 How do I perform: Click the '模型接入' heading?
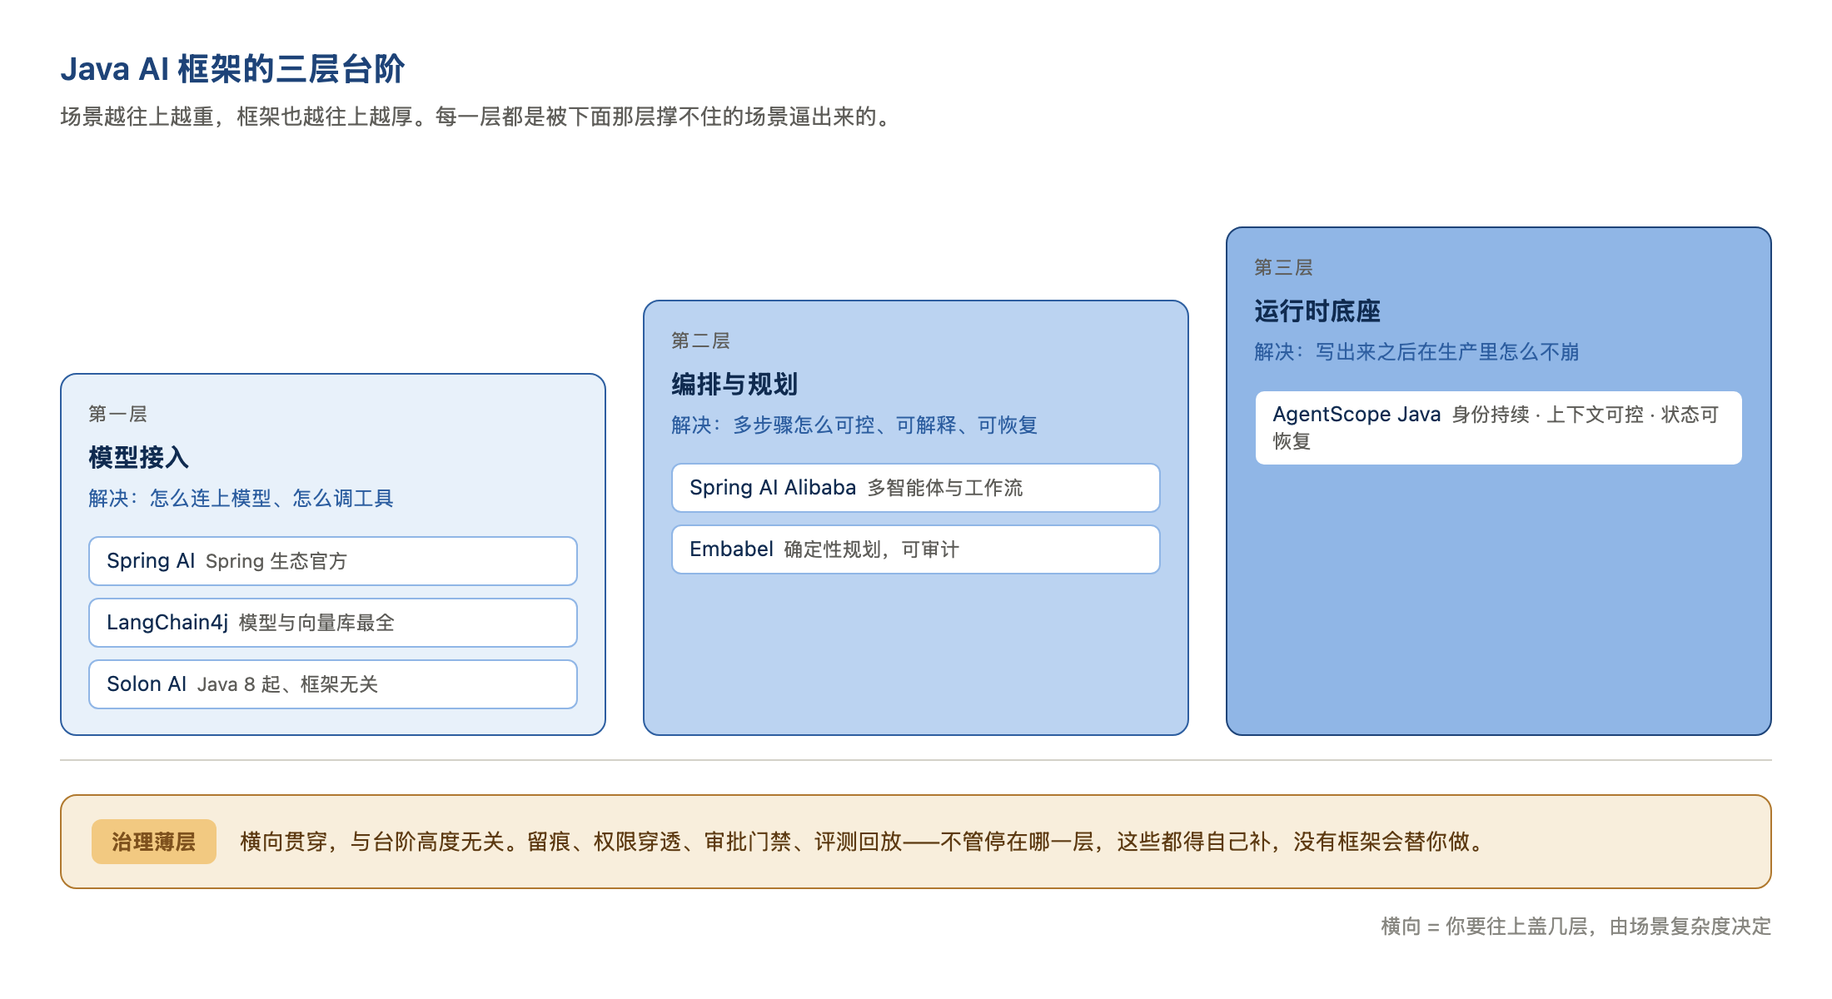(x=138, y=457)
